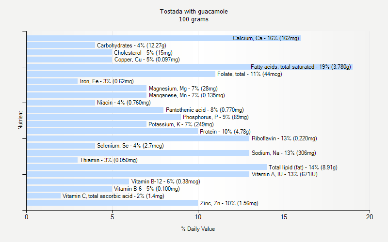The width and height of the screenshot is (388, 242).
Task: Click the Carbohydrates 4% bar
Action: click(61, 45)
